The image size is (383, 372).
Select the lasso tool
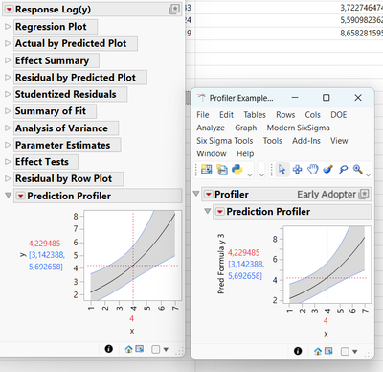[344, 169]
